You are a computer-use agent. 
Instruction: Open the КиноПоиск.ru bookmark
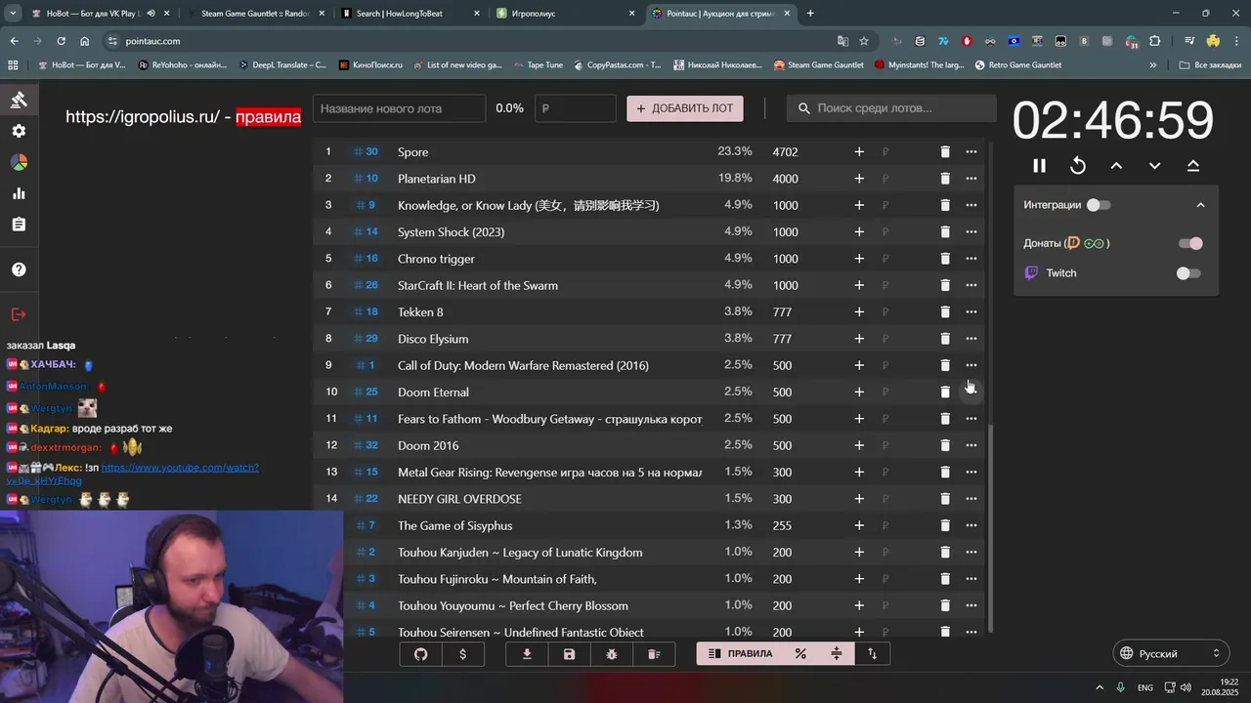click(x=371, y=65)
